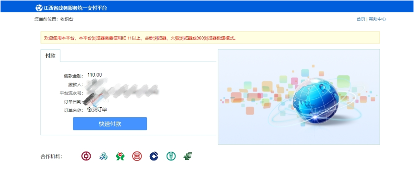Viewport: 415px width, 184px height.
Task: Click the platform logo in the blue header
Action: pyautogui.click(x=39, y=8)
